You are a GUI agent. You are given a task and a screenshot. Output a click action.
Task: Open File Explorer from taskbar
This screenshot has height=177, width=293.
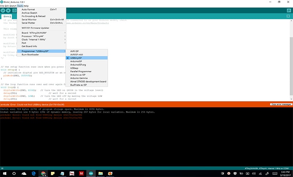(x=100, y=173)
